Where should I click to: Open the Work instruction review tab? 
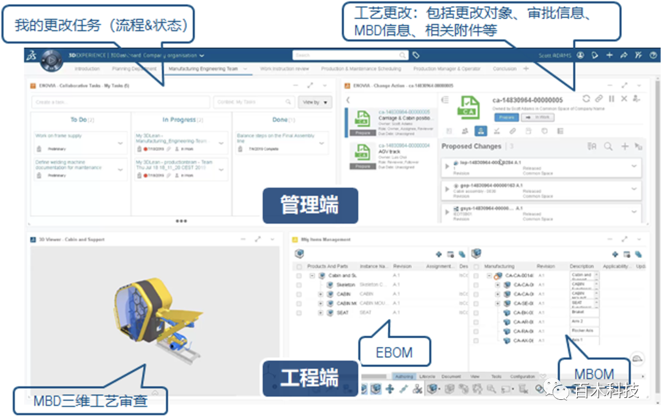pos(285,69)
